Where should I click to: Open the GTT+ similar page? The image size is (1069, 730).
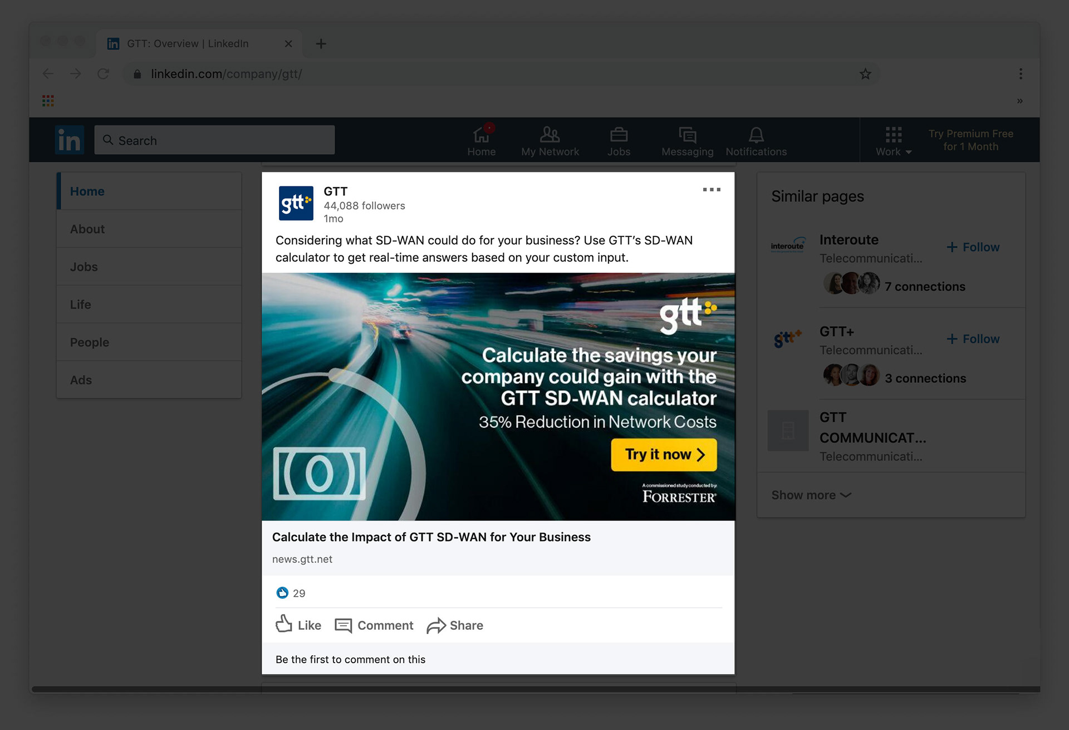pos(836,332)
